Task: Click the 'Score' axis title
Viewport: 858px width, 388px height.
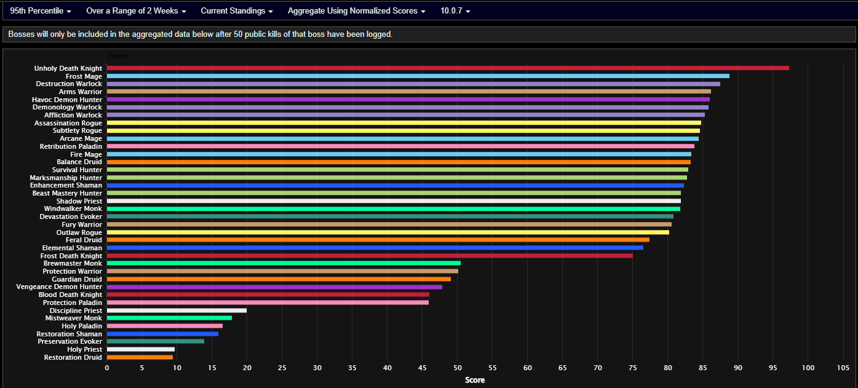Action: click(475, 380)
